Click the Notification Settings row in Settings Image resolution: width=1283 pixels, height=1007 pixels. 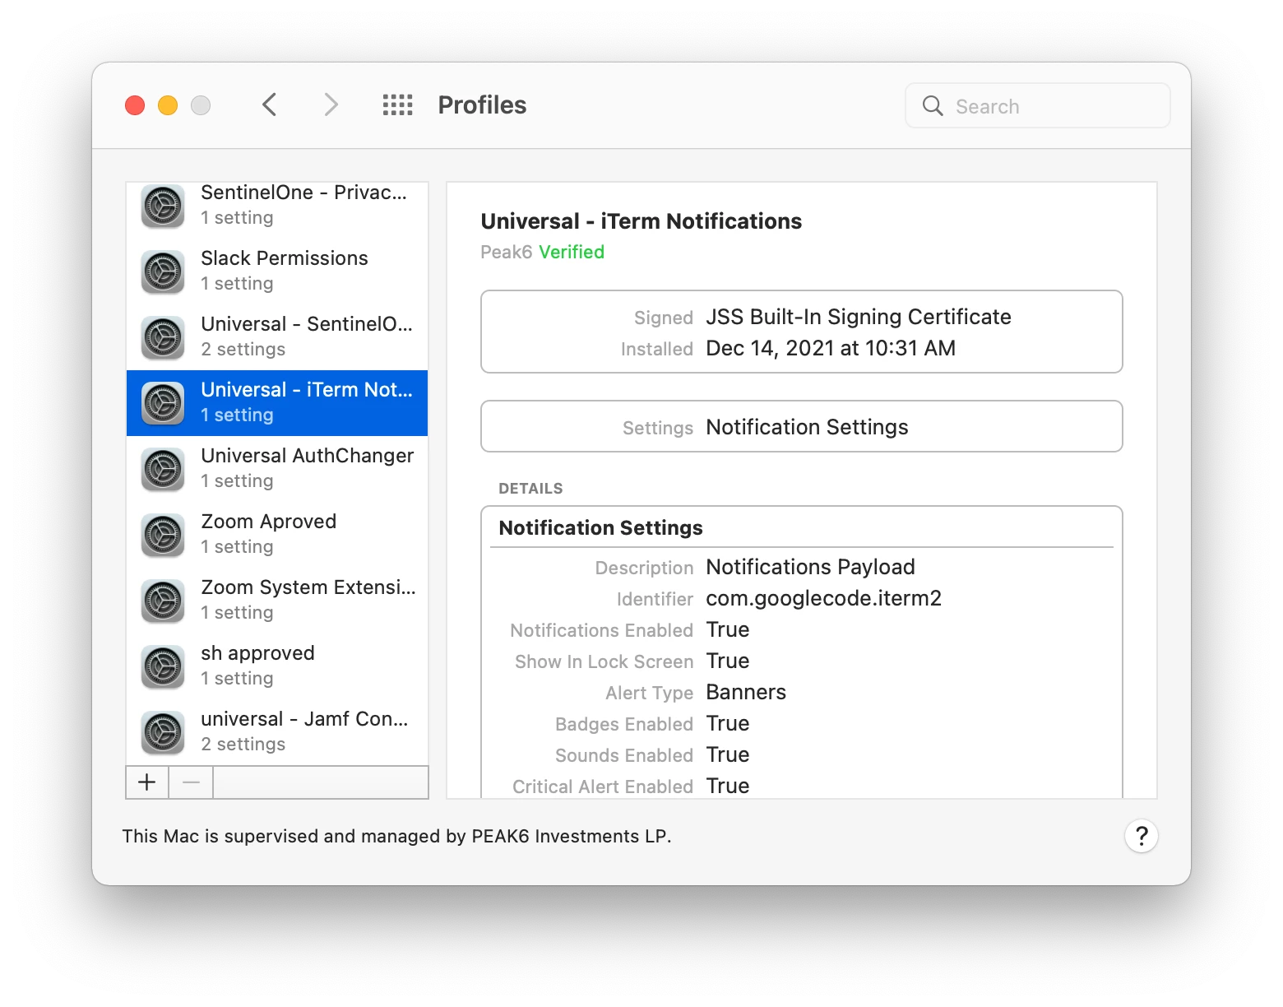(802, 427)
